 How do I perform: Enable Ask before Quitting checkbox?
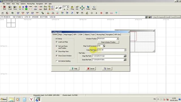tap(57, 61)
